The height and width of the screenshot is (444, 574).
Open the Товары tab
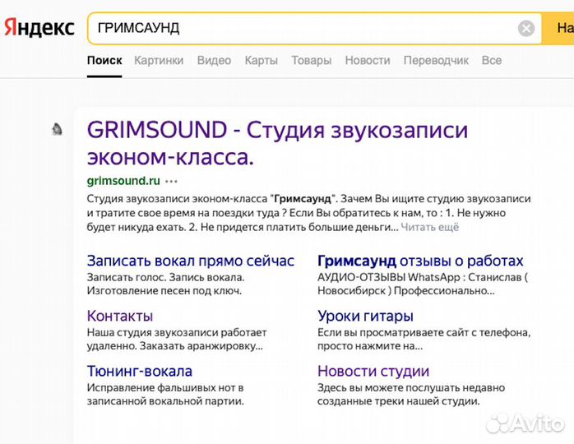pos(311,60)
